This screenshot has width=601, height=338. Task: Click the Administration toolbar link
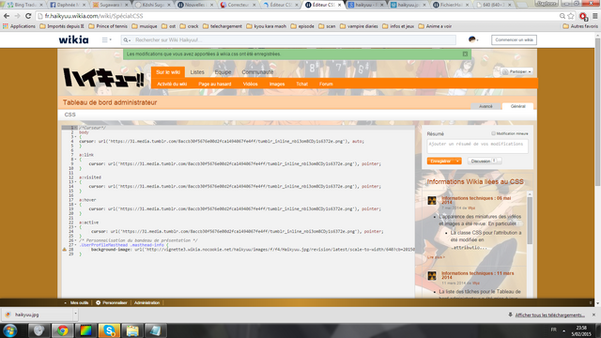[x=146, y=302]
